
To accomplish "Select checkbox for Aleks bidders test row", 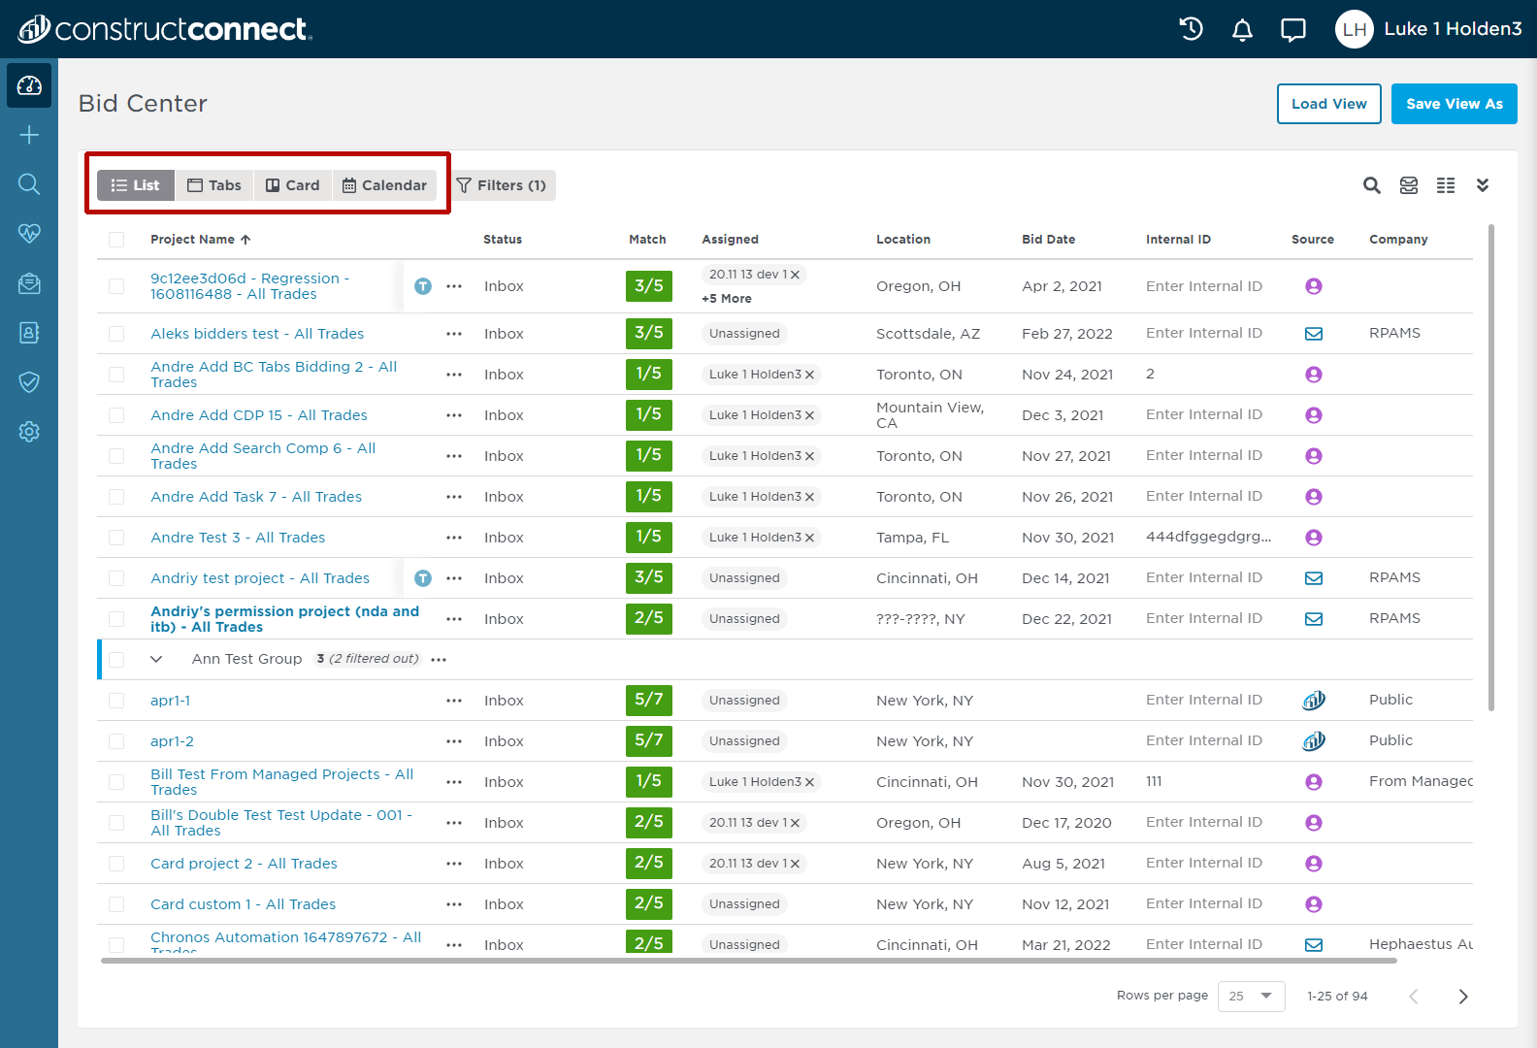I will [116, 334].
